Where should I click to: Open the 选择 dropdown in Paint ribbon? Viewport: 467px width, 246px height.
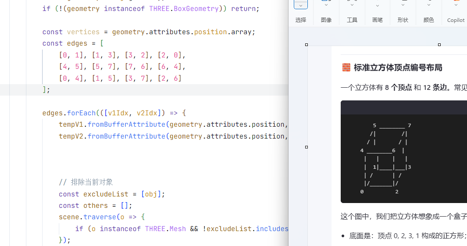301,5
